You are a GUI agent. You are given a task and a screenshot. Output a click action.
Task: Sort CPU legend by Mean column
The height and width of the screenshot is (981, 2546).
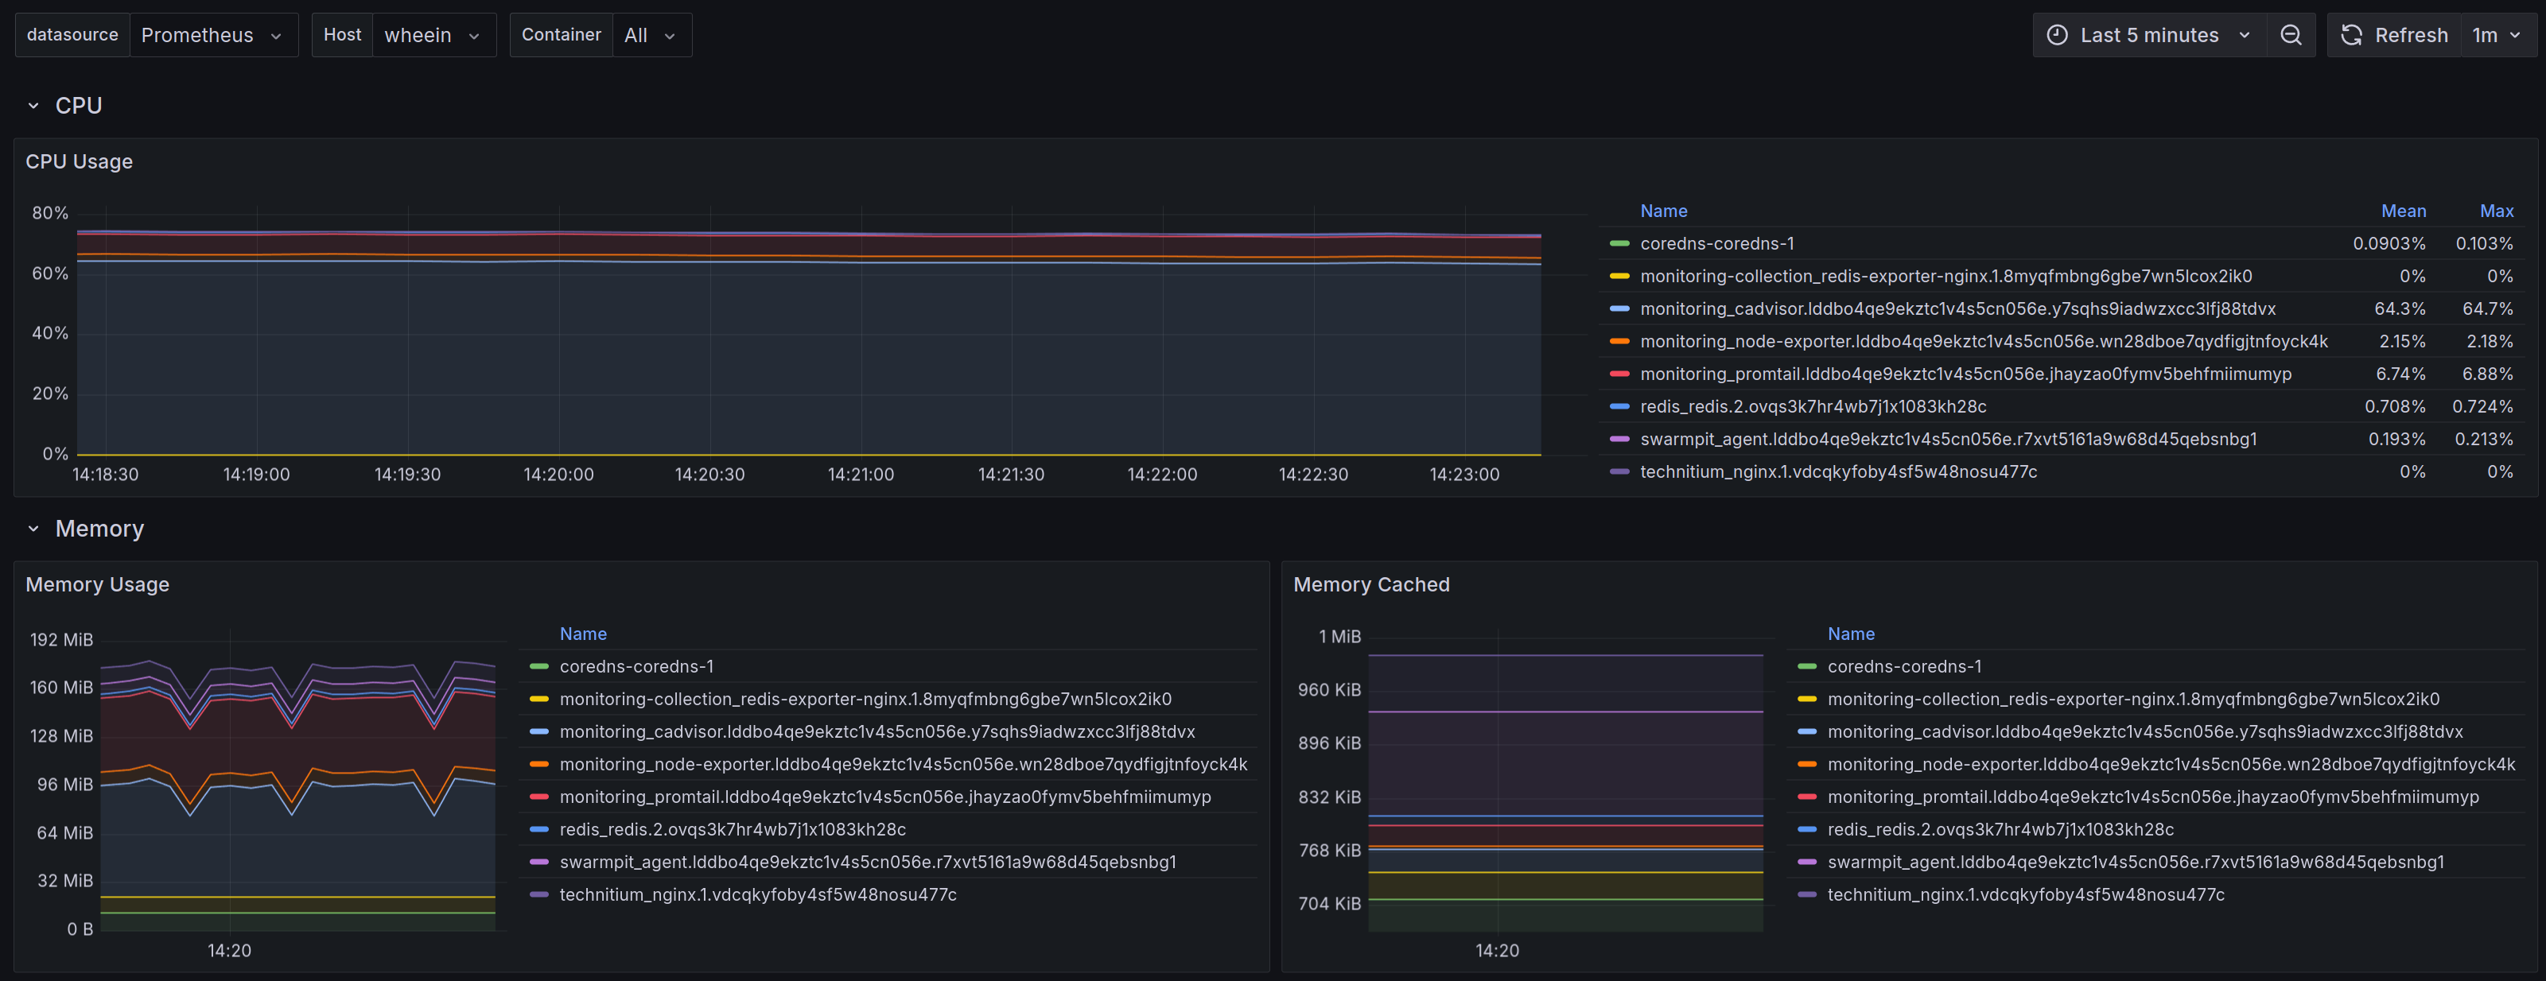pos(2403,211)
